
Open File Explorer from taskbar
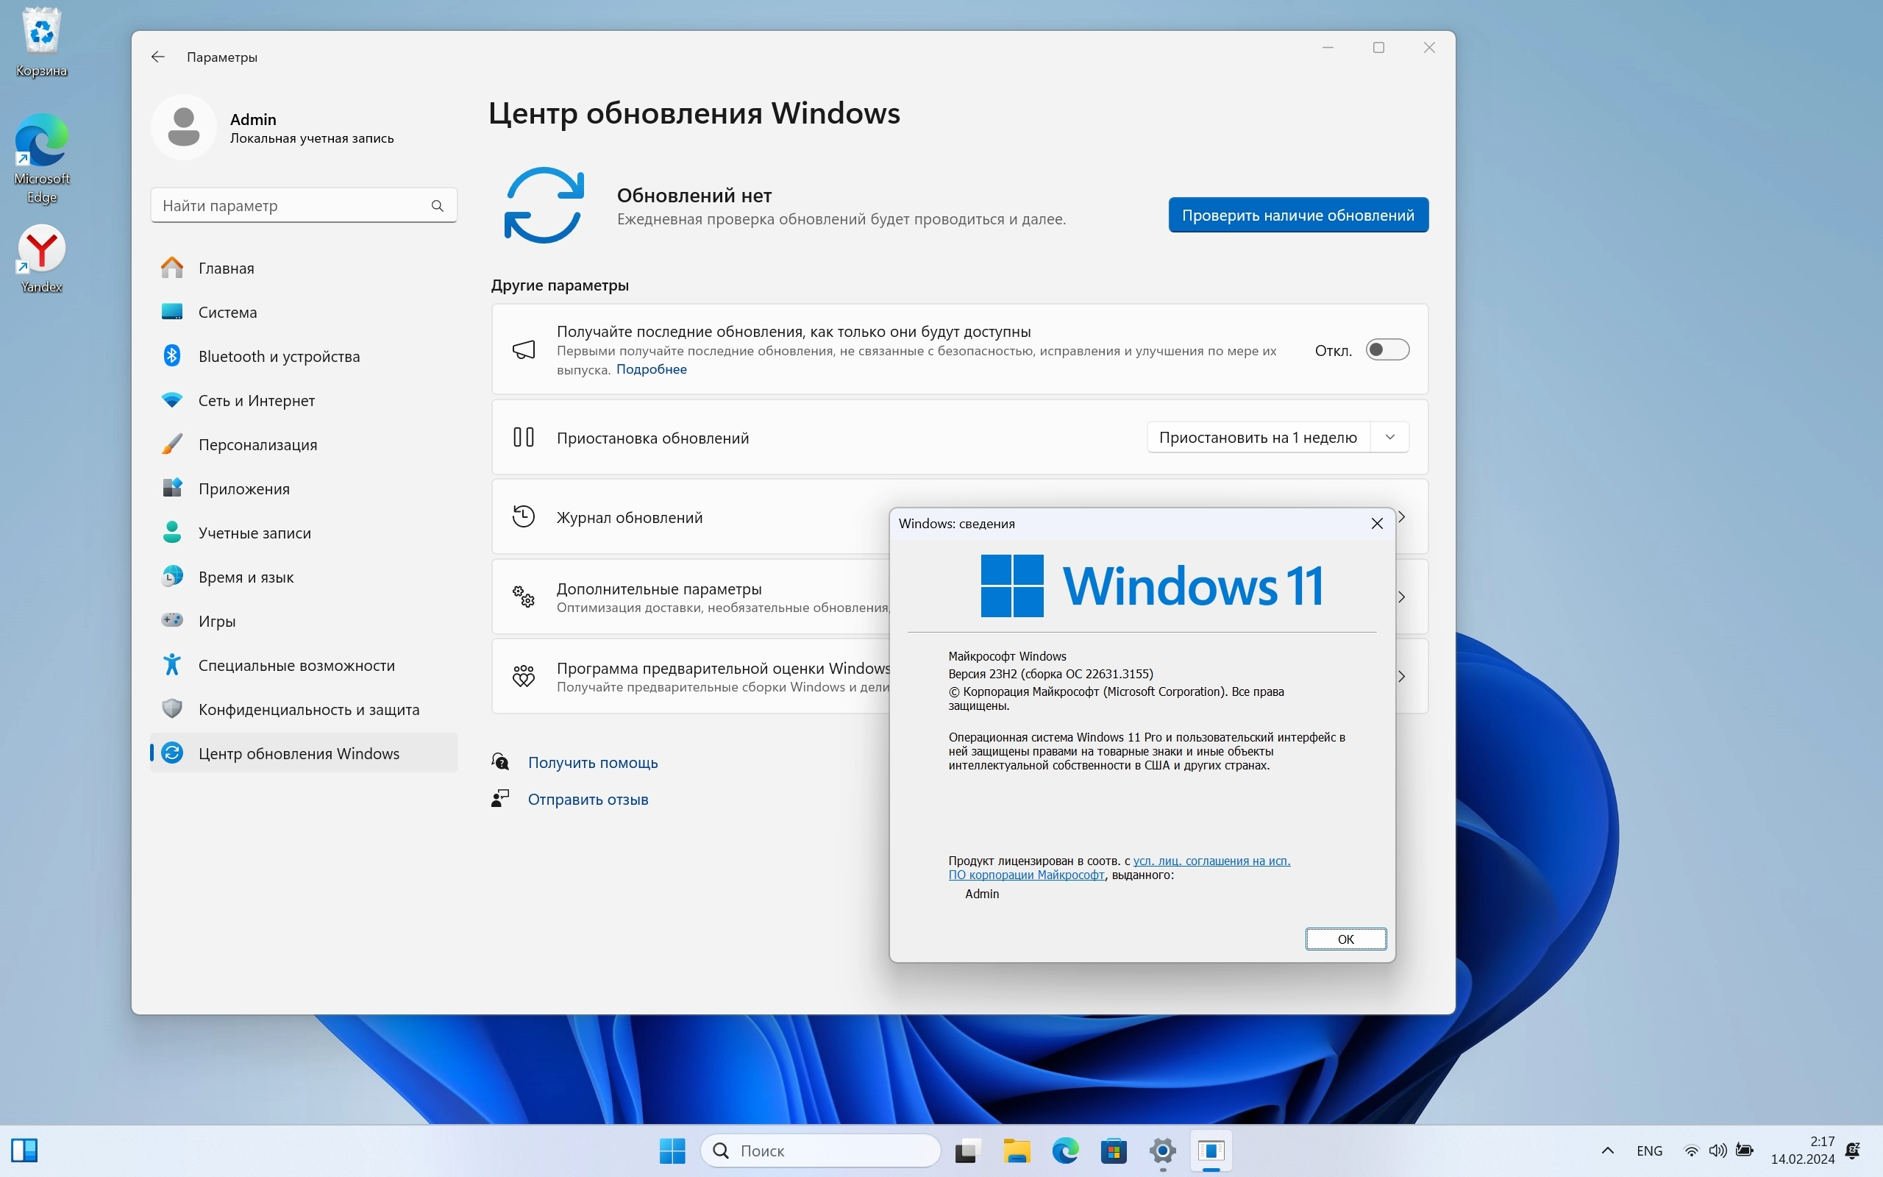tap(1017, 1151)
